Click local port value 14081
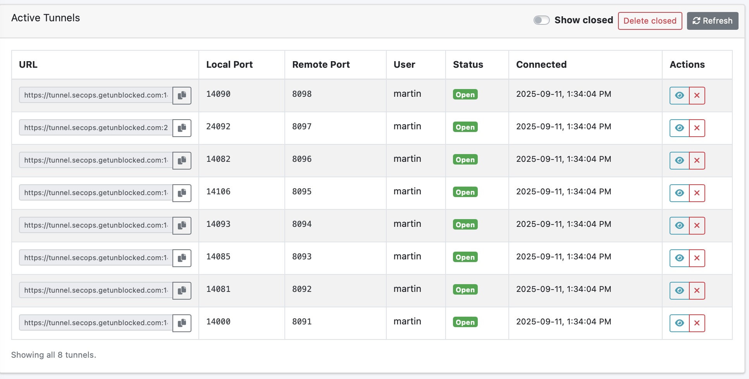The image size is (749, 379). click(x=218, y=289)
